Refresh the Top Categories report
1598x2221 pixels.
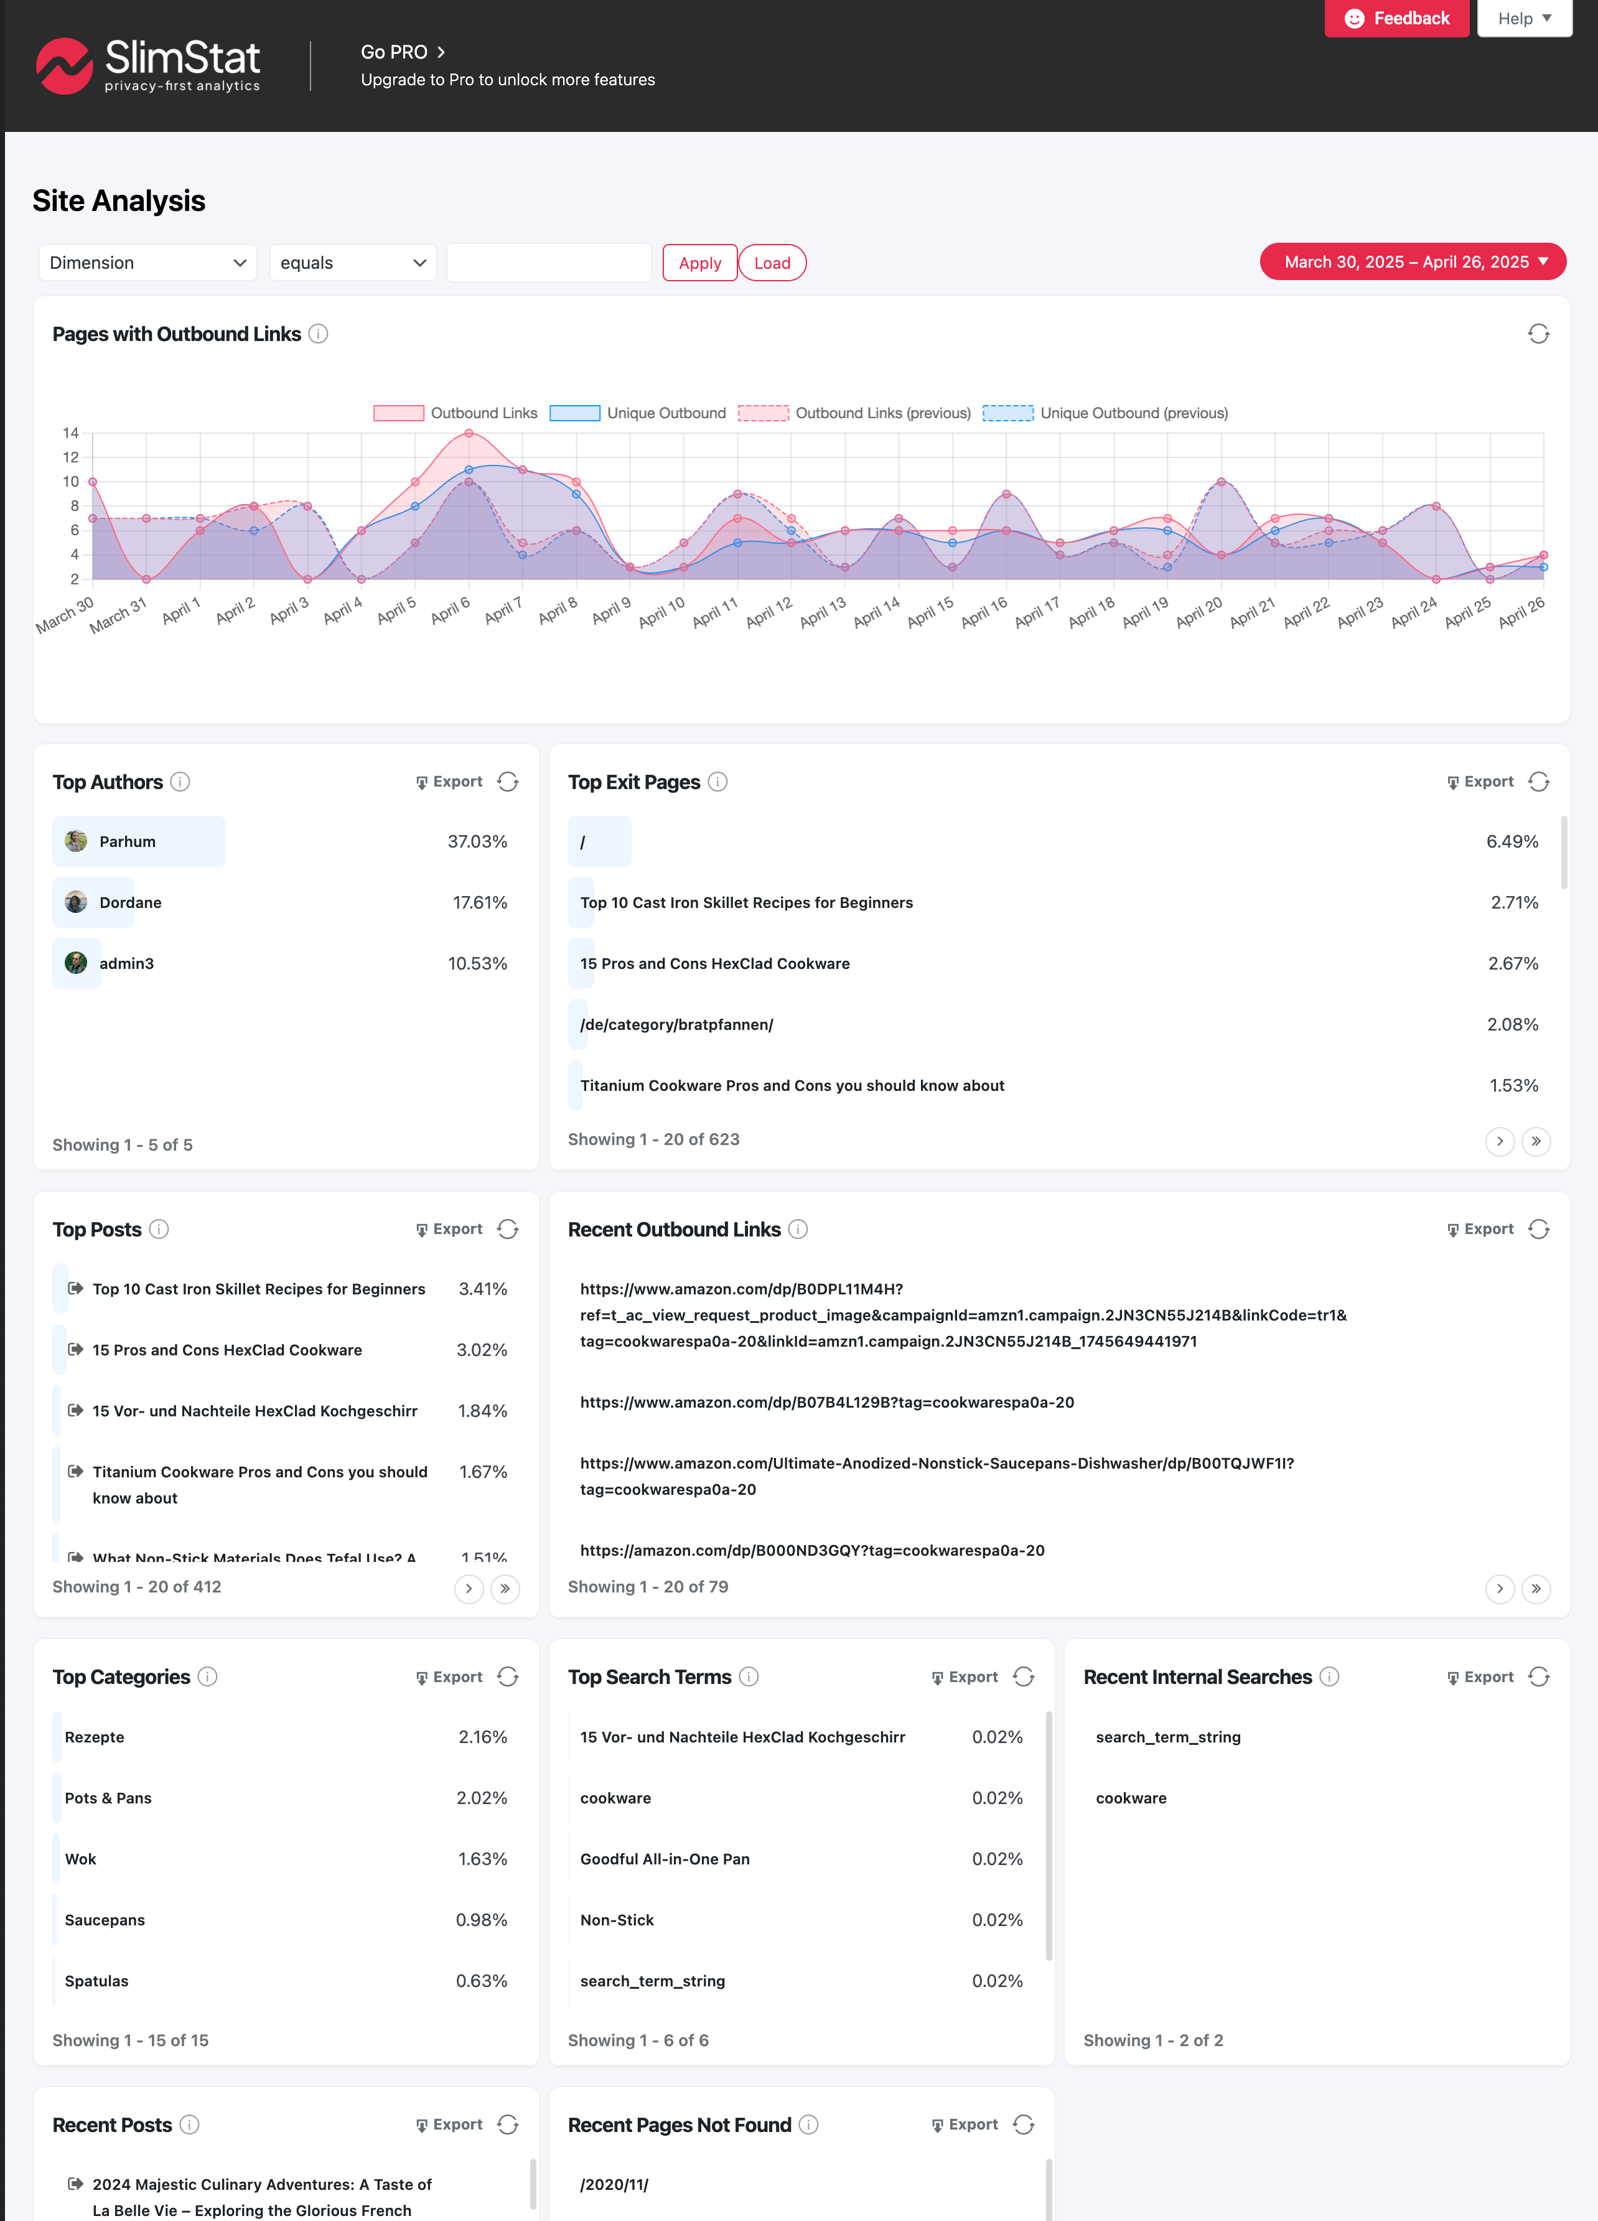pyautogui.click(x=507, y=1676)
